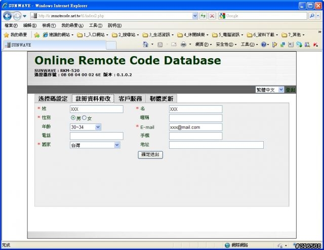This screenshot has height=250, width=324.
Task: Open the 4_休閒娛樂 favorites folder
Action: click(193, 35)
